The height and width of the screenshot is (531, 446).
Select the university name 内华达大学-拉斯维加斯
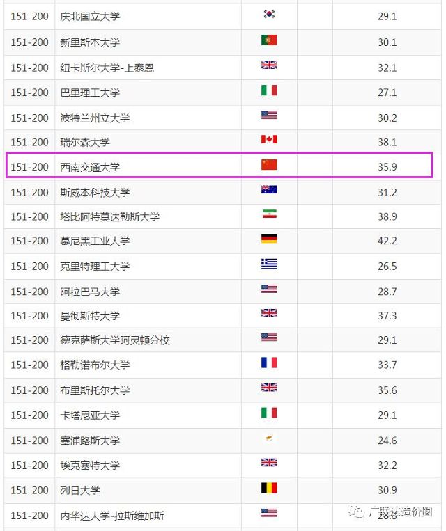click(112, 516)
